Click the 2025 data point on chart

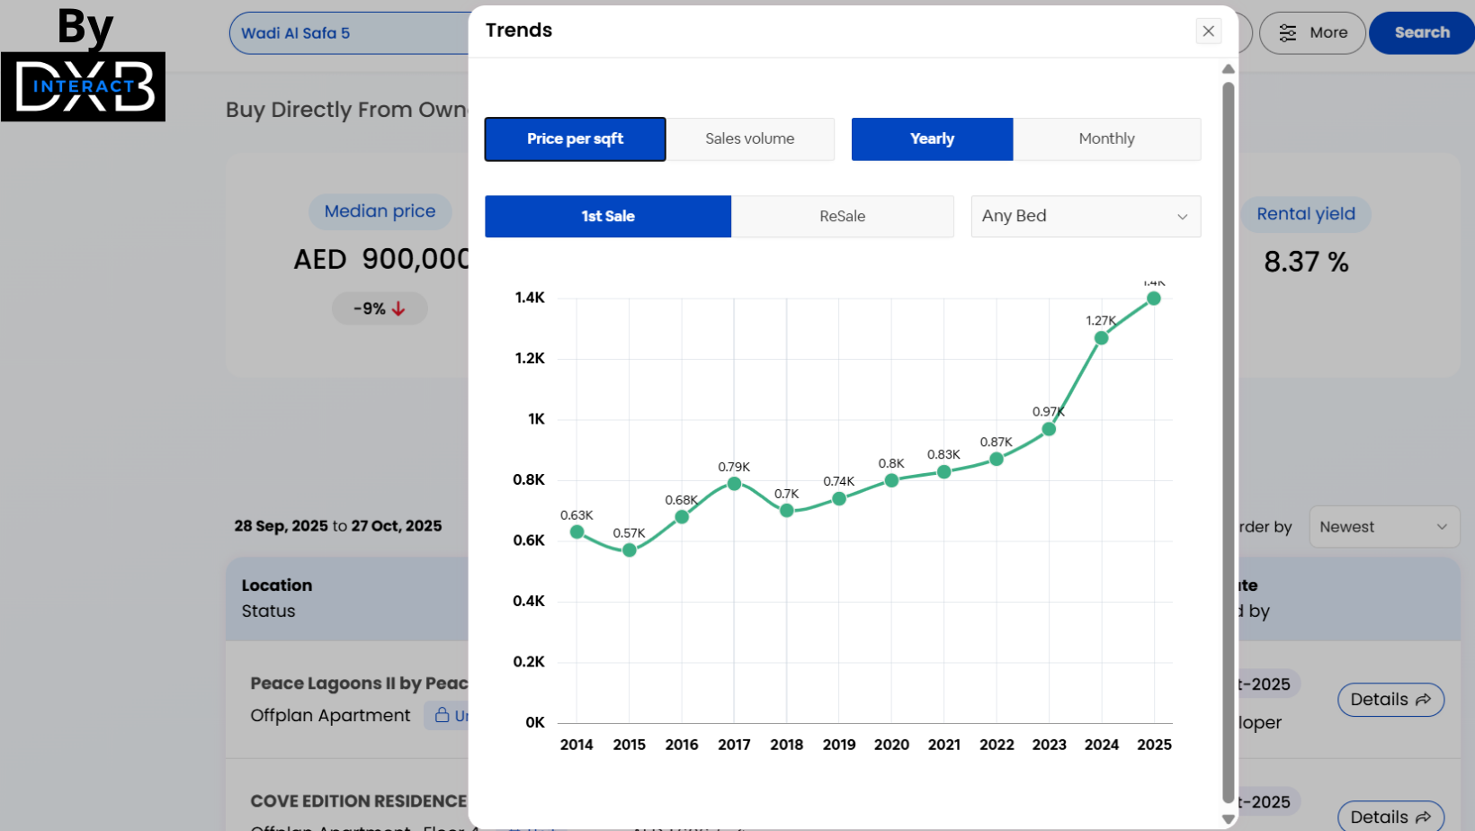coord(1154,299)
